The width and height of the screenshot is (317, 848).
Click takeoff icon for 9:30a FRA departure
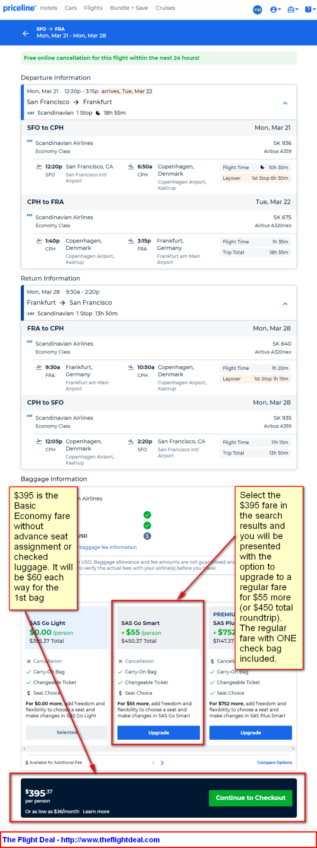(x=39, y=367)
